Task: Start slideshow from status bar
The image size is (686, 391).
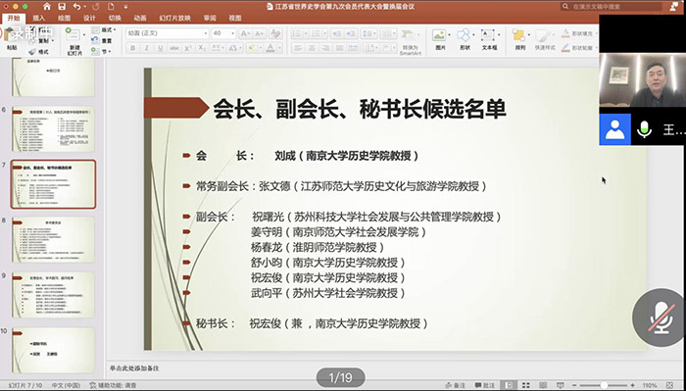Action: (x=560, y=385)
